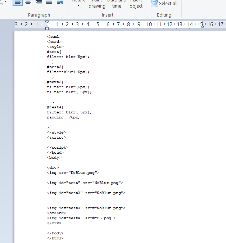This screenshot has height=243, width=226.
Task: Click the '<br><br>' line
Action: coord(56,213)
